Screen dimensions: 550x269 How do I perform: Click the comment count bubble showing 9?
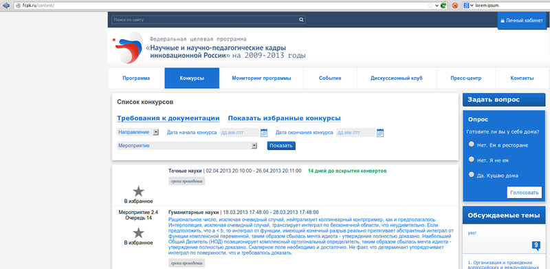pos(536,246)
